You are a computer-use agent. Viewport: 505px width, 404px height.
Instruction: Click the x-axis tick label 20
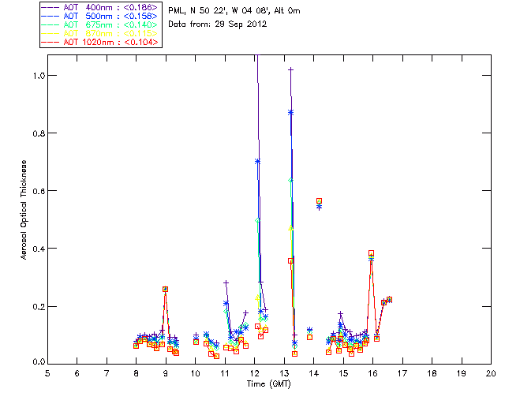pos(491,373)
